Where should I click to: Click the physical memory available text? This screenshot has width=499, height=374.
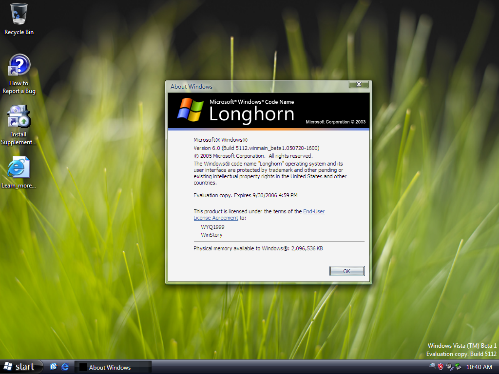[258, 248]
